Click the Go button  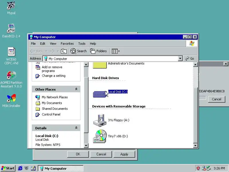[x=190, y=59]
